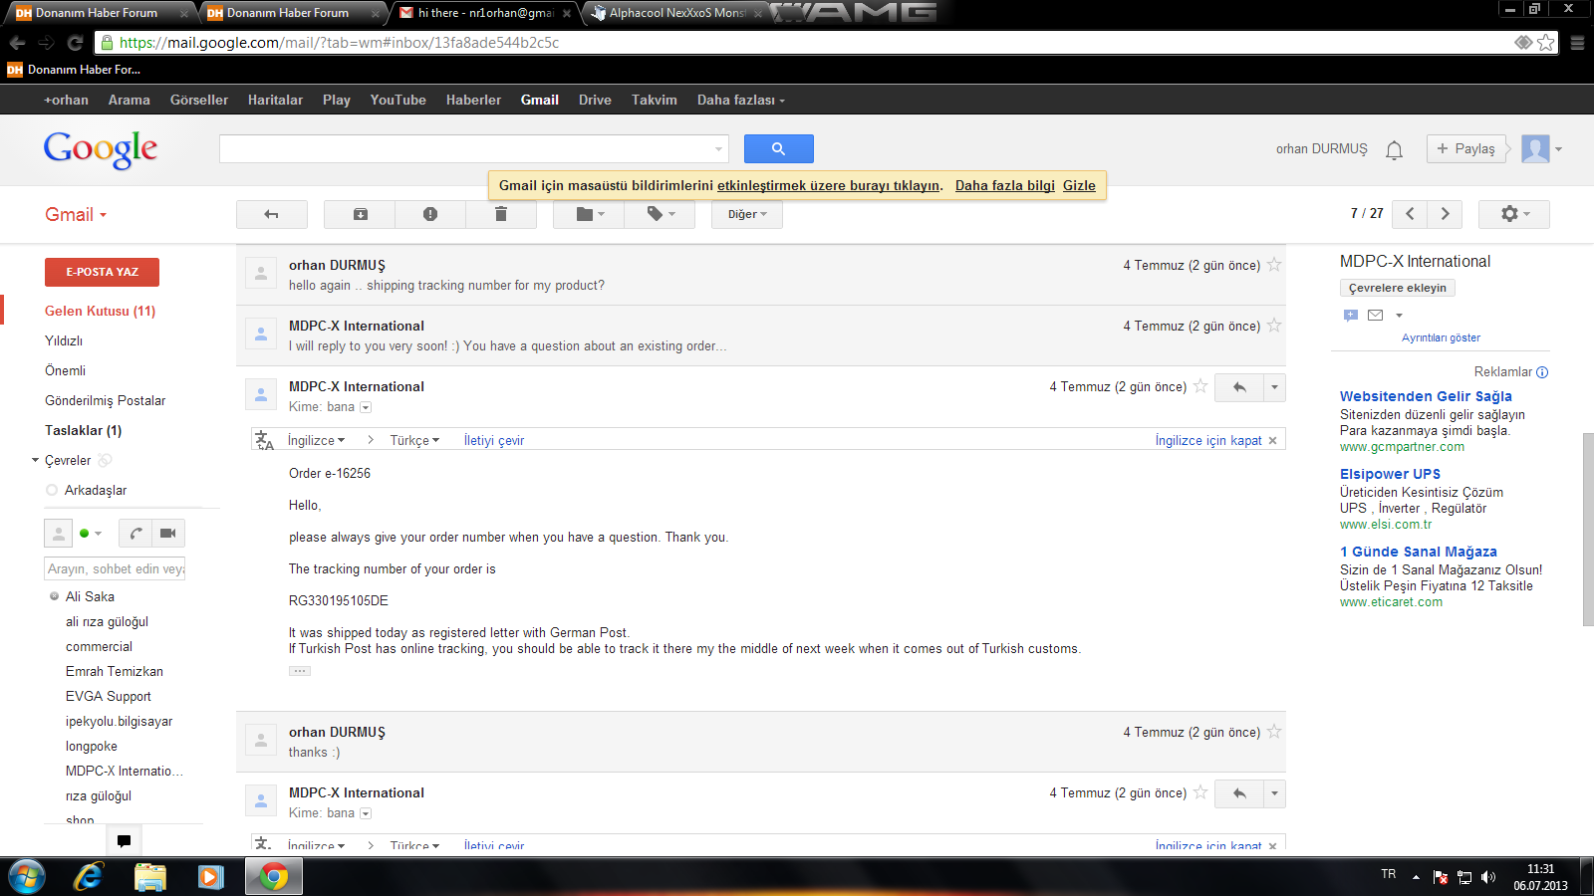This screenshot has height=896, width=1594.
Task: Open the settings gear menu
Action: [1514, 214]
